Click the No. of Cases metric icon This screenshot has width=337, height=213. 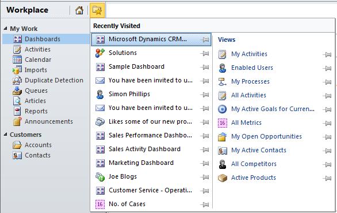(x=100, y=204)
